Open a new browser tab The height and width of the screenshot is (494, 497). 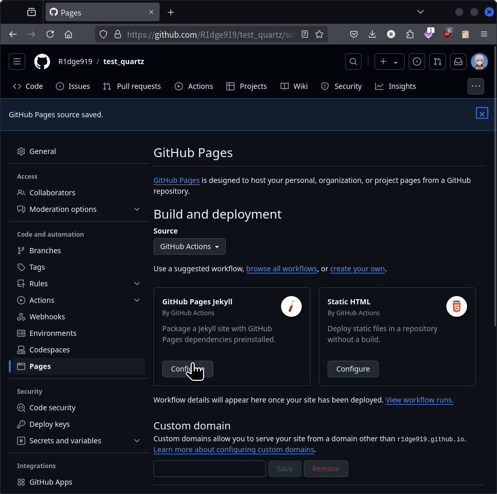coord(171,12)
